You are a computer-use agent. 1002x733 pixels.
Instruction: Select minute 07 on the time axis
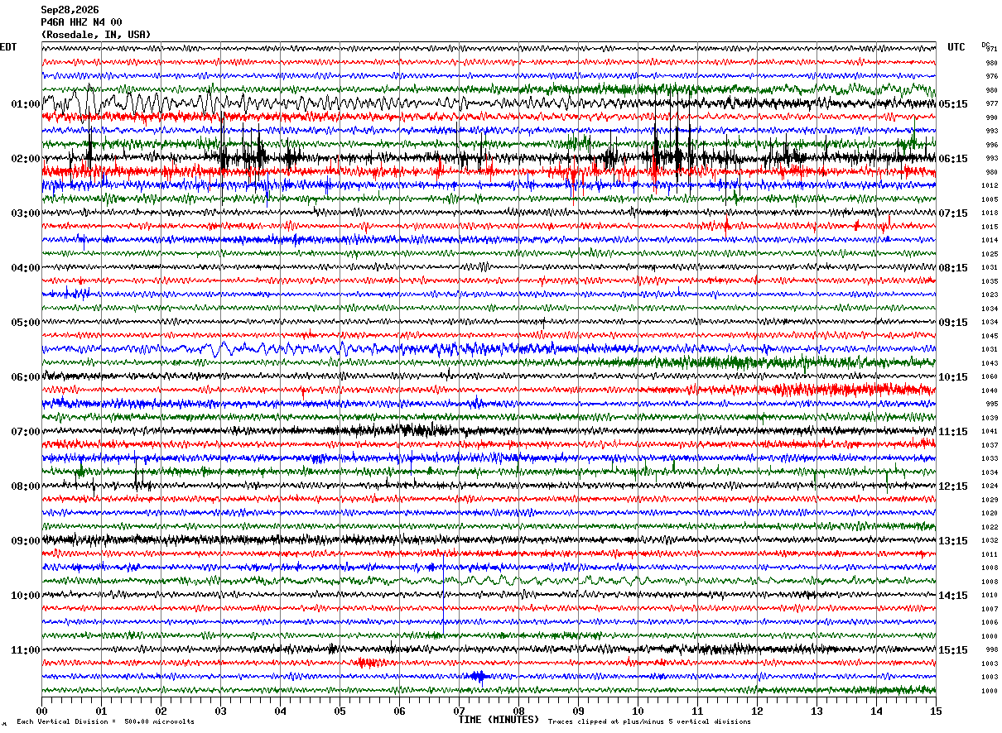point(459,711)
